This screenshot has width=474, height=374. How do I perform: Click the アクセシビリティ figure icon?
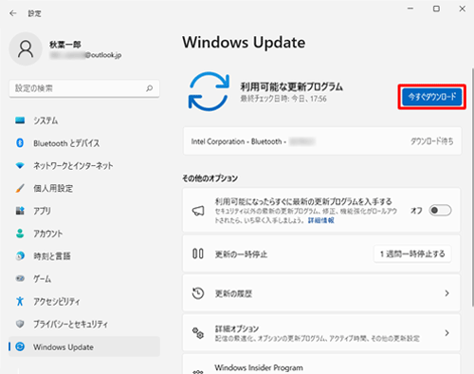tap(20, 301)
